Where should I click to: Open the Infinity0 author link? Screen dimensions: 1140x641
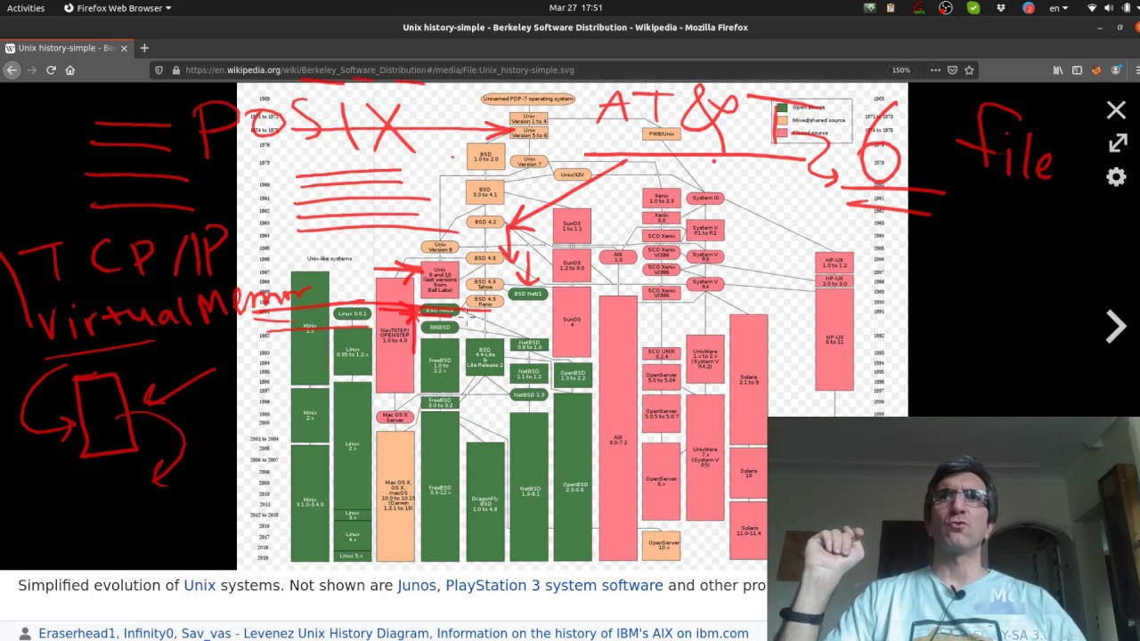point(149,633)
